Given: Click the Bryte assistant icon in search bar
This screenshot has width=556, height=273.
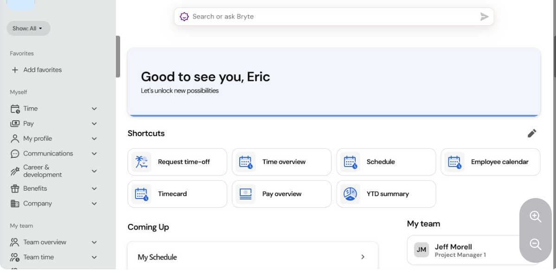Looking at the screenshot, I should 184,17.
